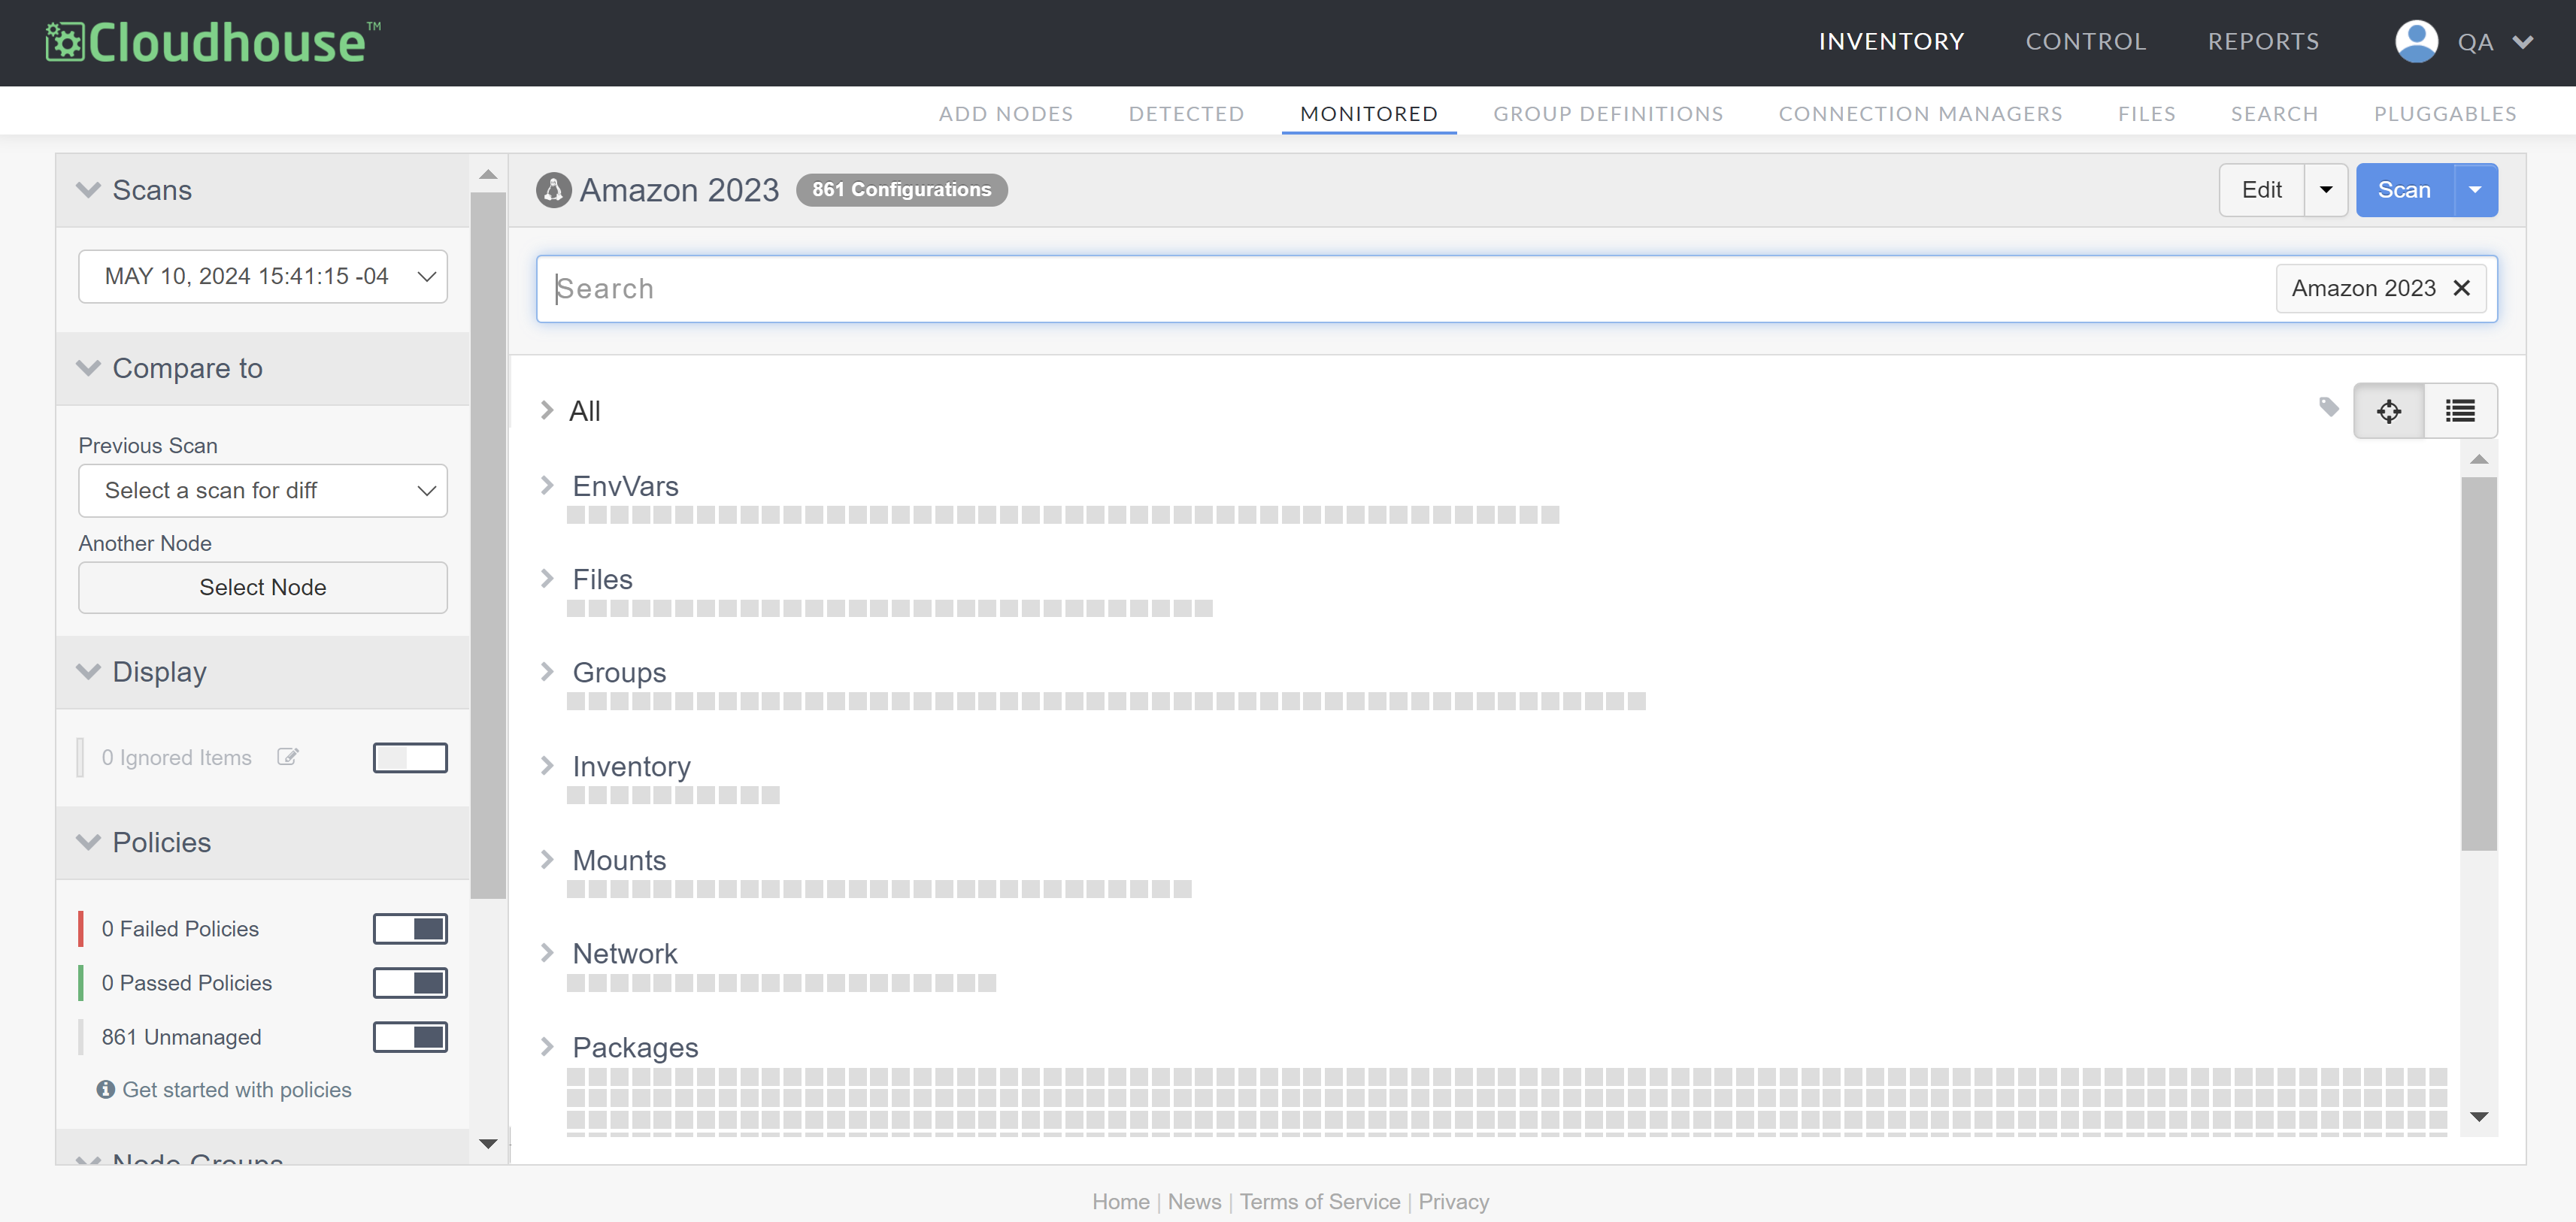Screen dimensions: 2576x1222
Task: Open the Pluggables tab
Action: tap(2445, 114)
